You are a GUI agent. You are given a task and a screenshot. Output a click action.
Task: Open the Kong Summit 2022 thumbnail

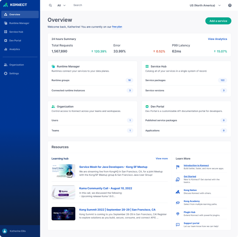point(63,214)
